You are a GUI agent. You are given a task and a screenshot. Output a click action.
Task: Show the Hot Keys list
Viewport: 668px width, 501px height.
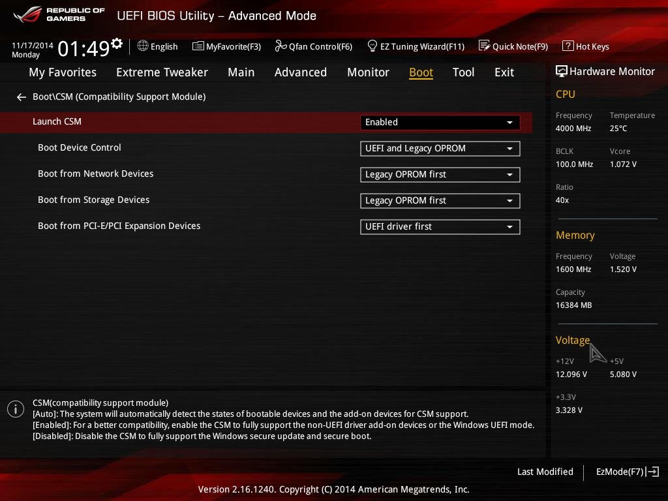tap(586, 46)
